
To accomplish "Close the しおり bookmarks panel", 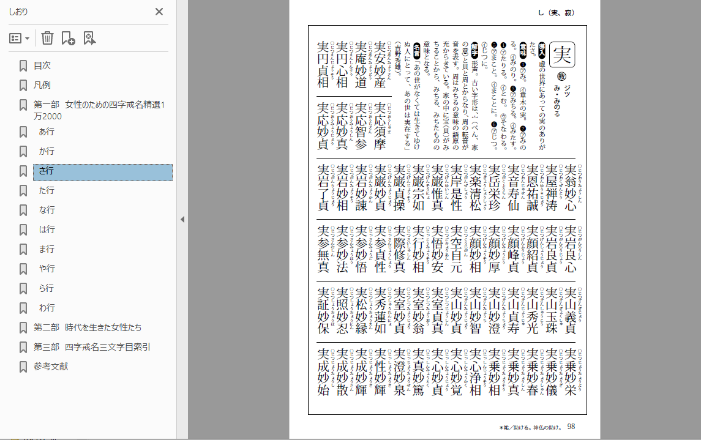I will pos(159,12).
